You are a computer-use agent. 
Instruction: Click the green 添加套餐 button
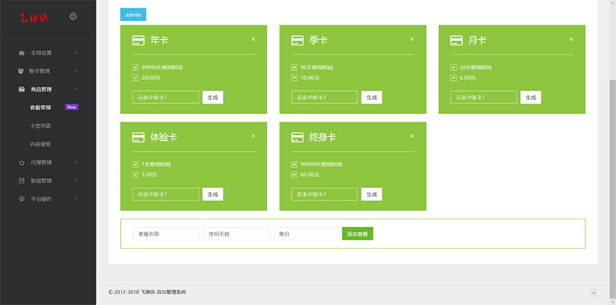tap(357, 234)
